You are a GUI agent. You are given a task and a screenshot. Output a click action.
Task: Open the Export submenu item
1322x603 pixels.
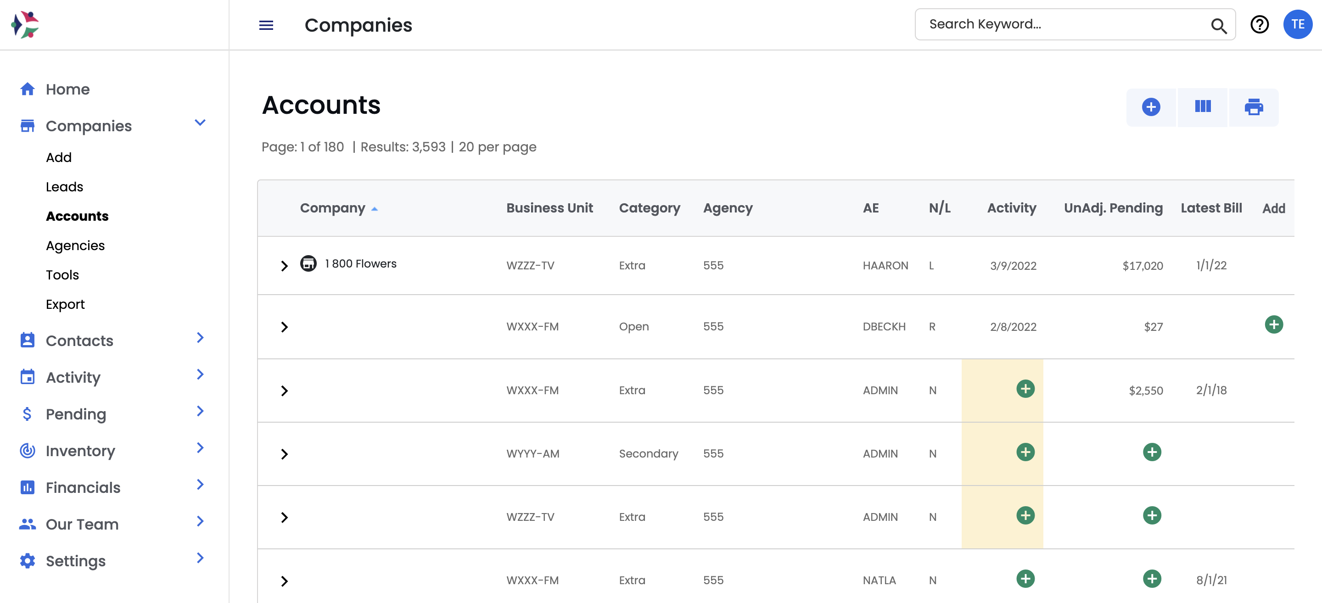pyautogui.click(x=65, y=304)
